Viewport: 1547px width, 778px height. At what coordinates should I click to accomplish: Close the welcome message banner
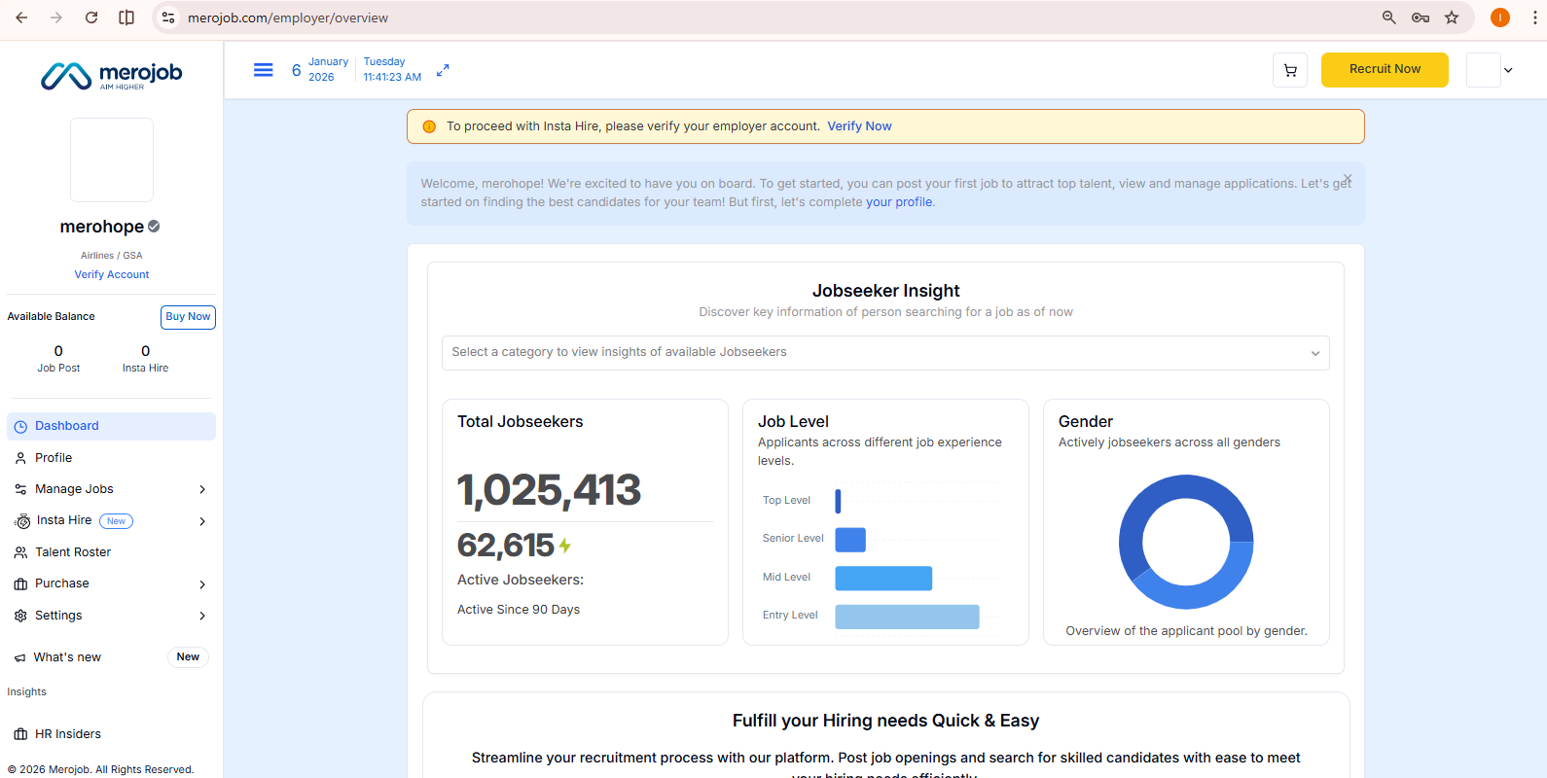click(1348, 179)
